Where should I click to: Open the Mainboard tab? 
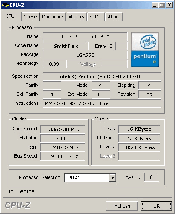pos(52,17)
